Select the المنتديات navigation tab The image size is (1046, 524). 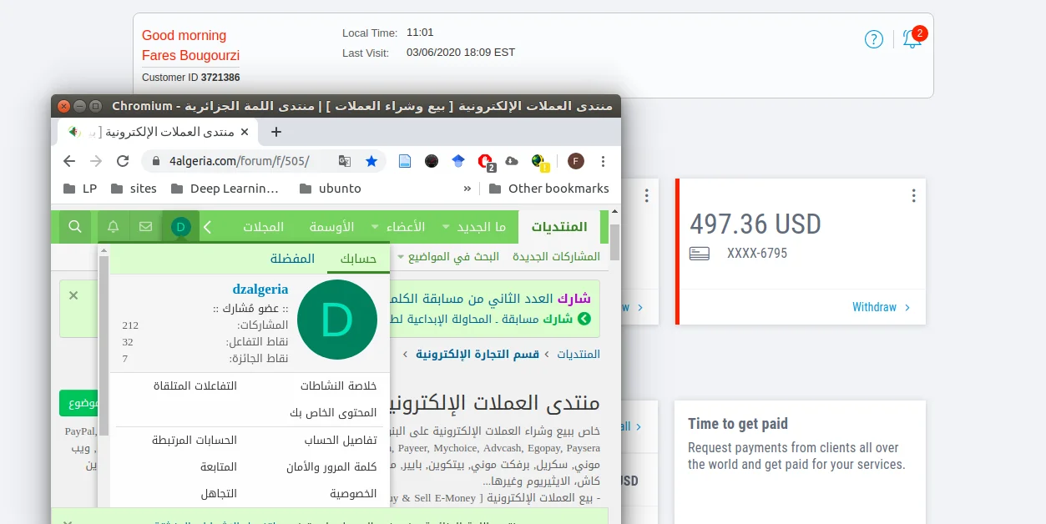click(558, 227)
